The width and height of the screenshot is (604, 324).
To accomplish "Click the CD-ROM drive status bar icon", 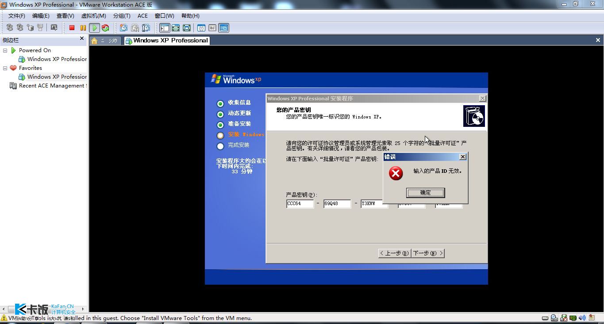I will [x=555, y=318].
